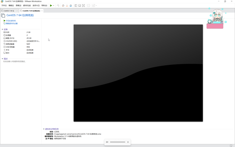The height and width of the screenshot is (147, 235).
Task: Click the VMware Workstation title bar icon
Action: coord(2,1)
